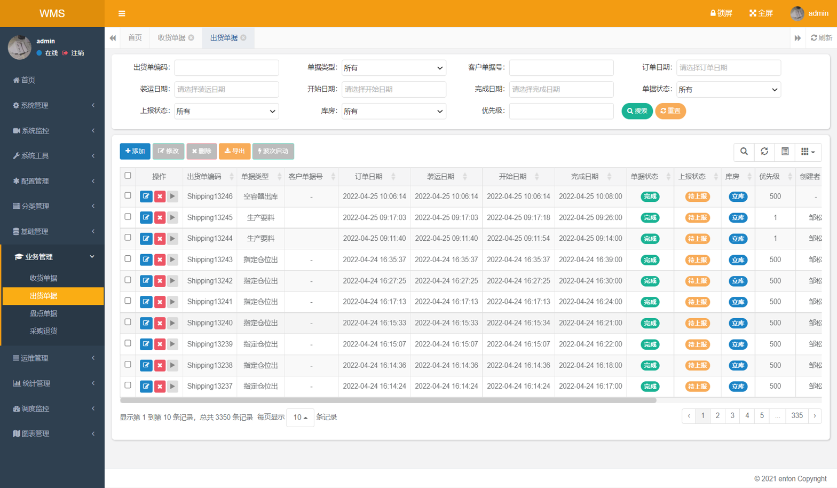Check the Shipping13245 row checkbox
The width and height of the screenshot is (837, 488).
click(x=128, y=217)
